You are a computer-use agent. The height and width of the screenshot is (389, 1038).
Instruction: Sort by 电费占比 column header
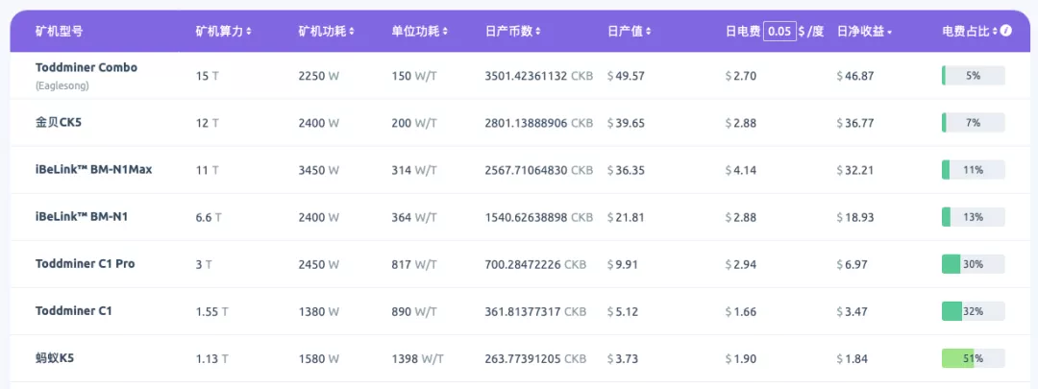(970, 31)
